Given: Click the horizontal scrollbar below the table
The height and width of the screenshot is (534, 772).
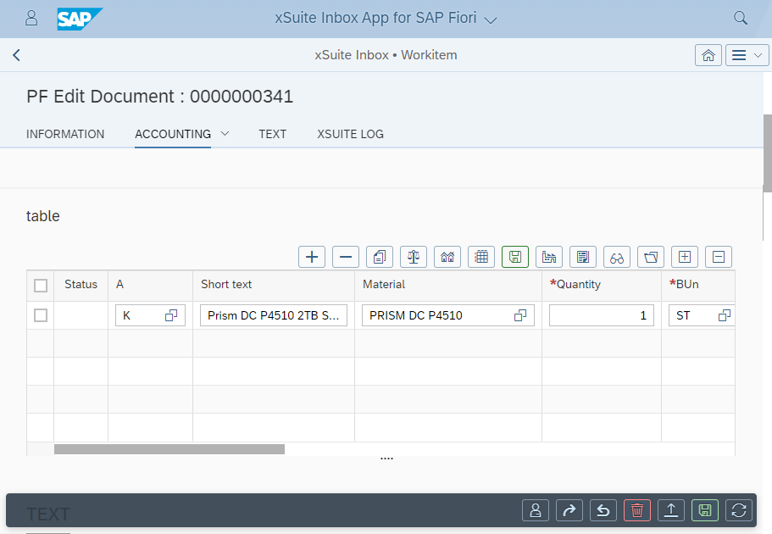Looking at the screenshot, I should [169, 448].
